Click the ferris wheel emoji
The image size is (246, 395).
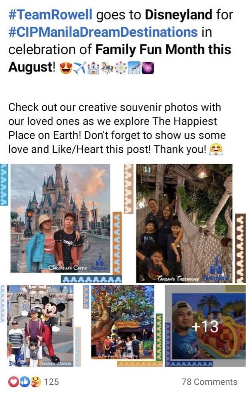[x=121, y=68]
